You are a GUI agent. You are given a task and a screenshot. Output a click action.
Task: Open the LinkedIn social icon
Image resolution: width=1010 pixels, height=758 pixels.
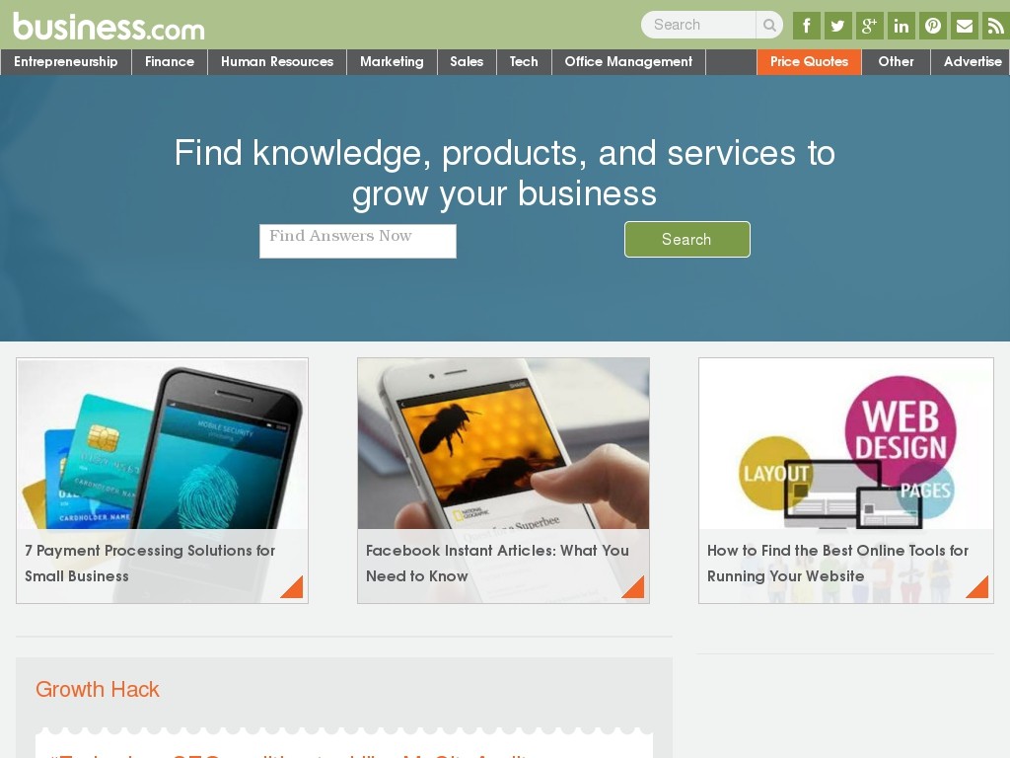coord(902,26)
